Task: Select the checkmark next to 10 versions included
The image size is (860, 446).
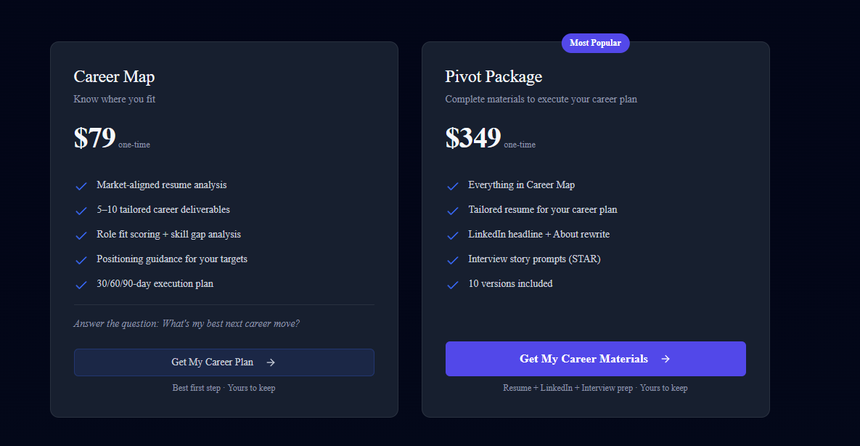Action: coord(453,285)
